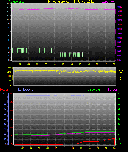The width and height of the screenshot is (128, 152).
Task: Click the 1015 pressure axis value
Action: pos(120,25)
